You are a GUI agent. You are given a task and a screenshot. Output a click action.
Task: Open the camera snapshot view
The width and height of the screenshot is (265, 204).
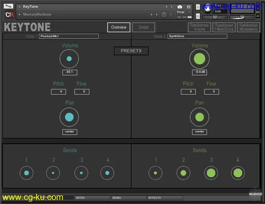tap(180, 7)
